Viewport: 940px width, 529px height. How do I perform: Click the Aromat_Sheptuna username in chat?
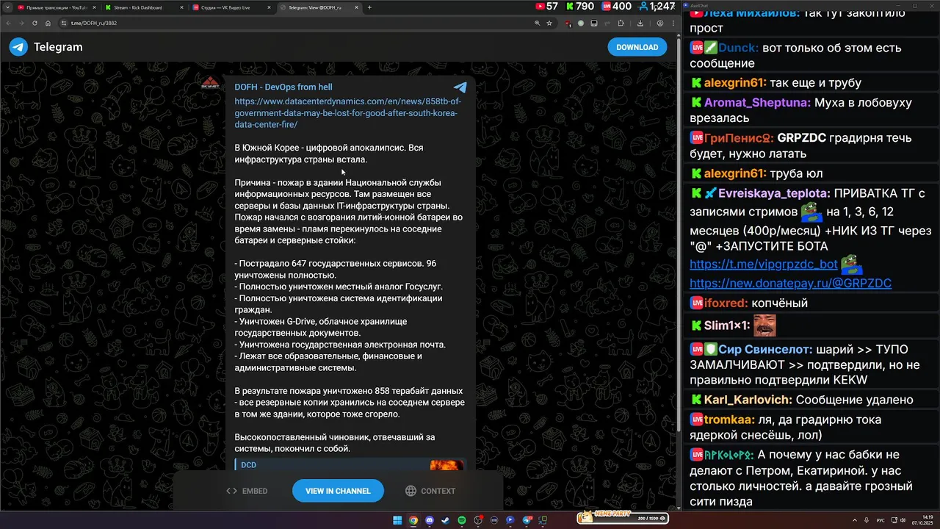758,103
